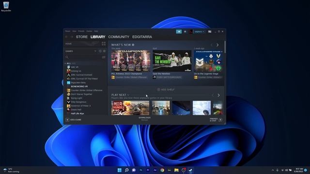Open the Champions news thumbnail
310x174 pixels.
click(131, 61)
